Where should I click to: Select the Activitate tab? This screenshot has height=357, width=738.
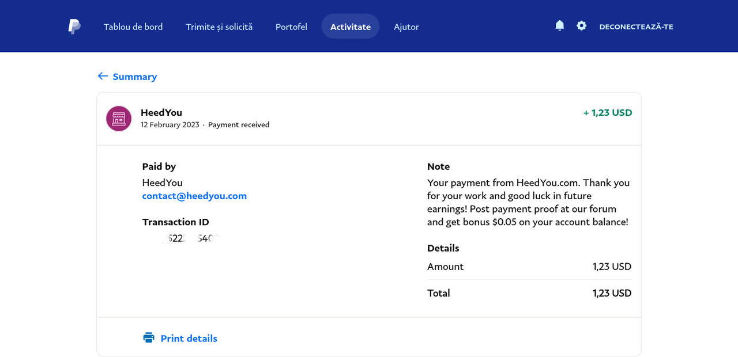[x=351, y=26]
